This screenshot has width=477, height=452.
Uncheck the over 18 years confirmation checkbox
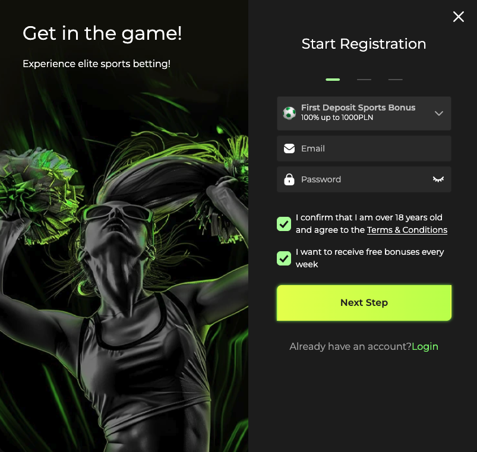(284, 224)
